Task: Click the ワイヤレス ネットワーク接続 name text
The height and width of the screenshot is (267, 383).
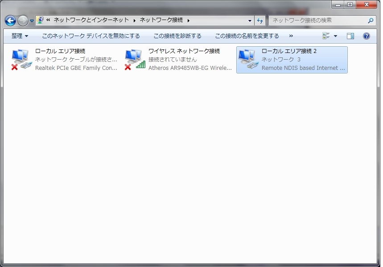Action: pos(184,51)
